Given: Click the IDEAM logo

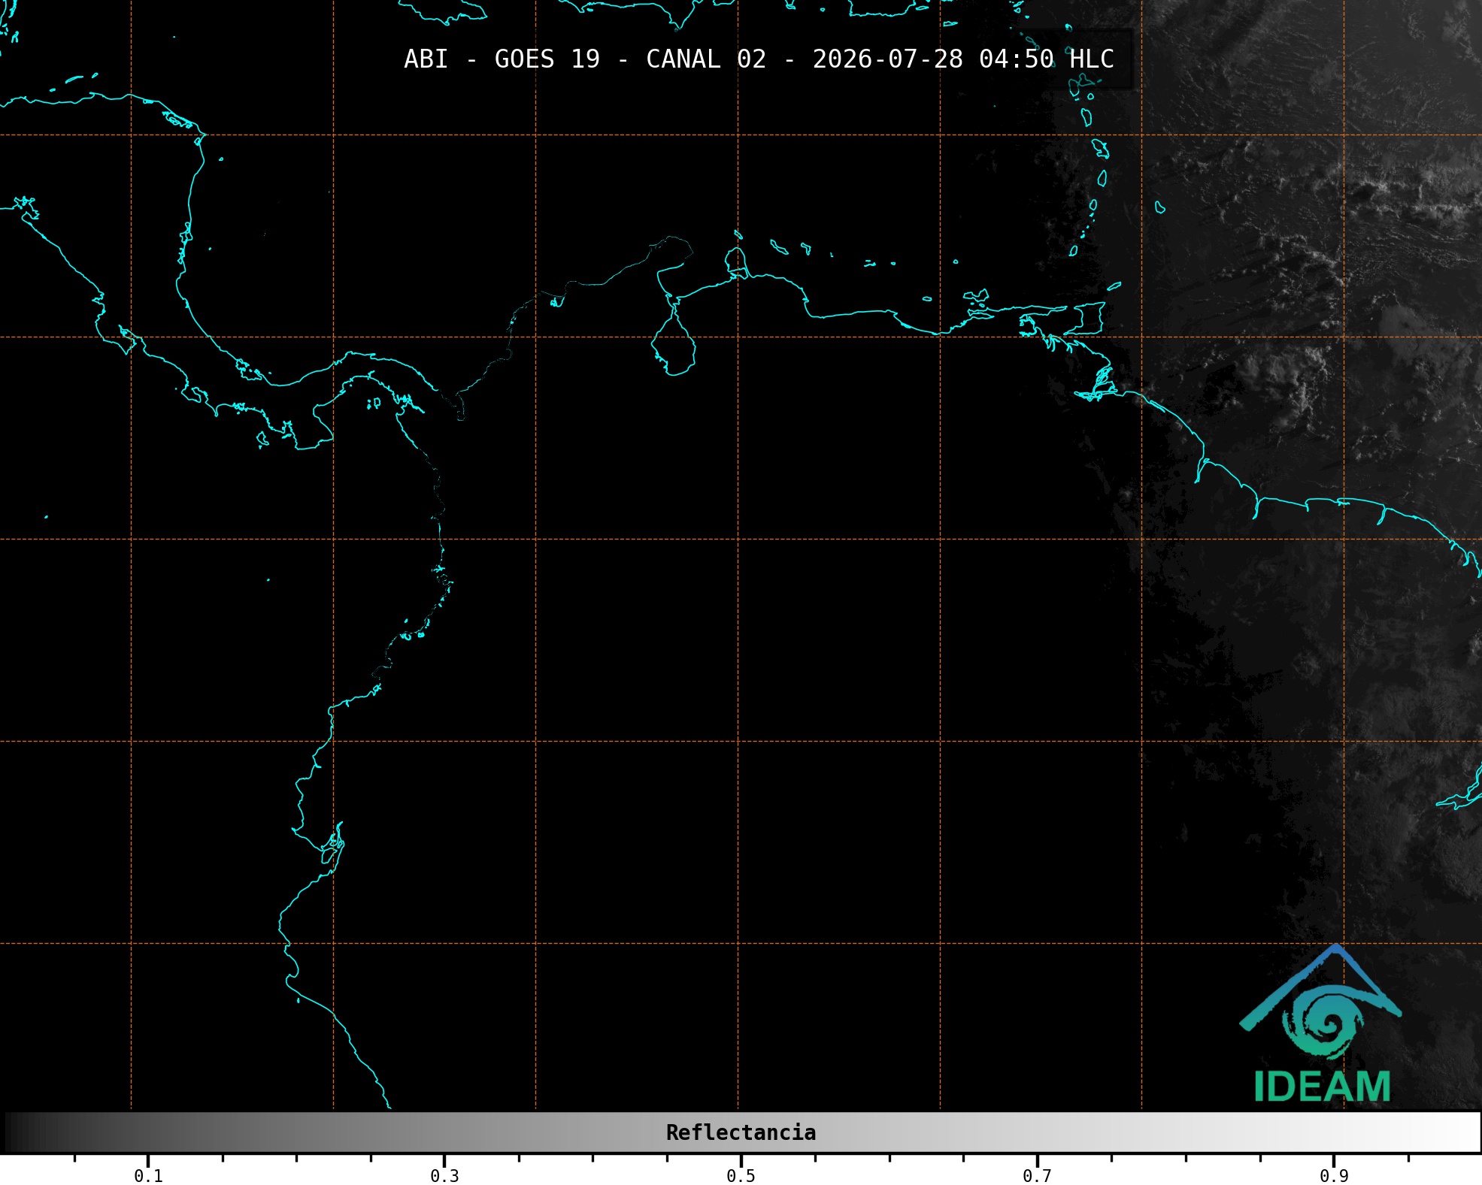Looking at the screenshot, I should [1321, 1024].
